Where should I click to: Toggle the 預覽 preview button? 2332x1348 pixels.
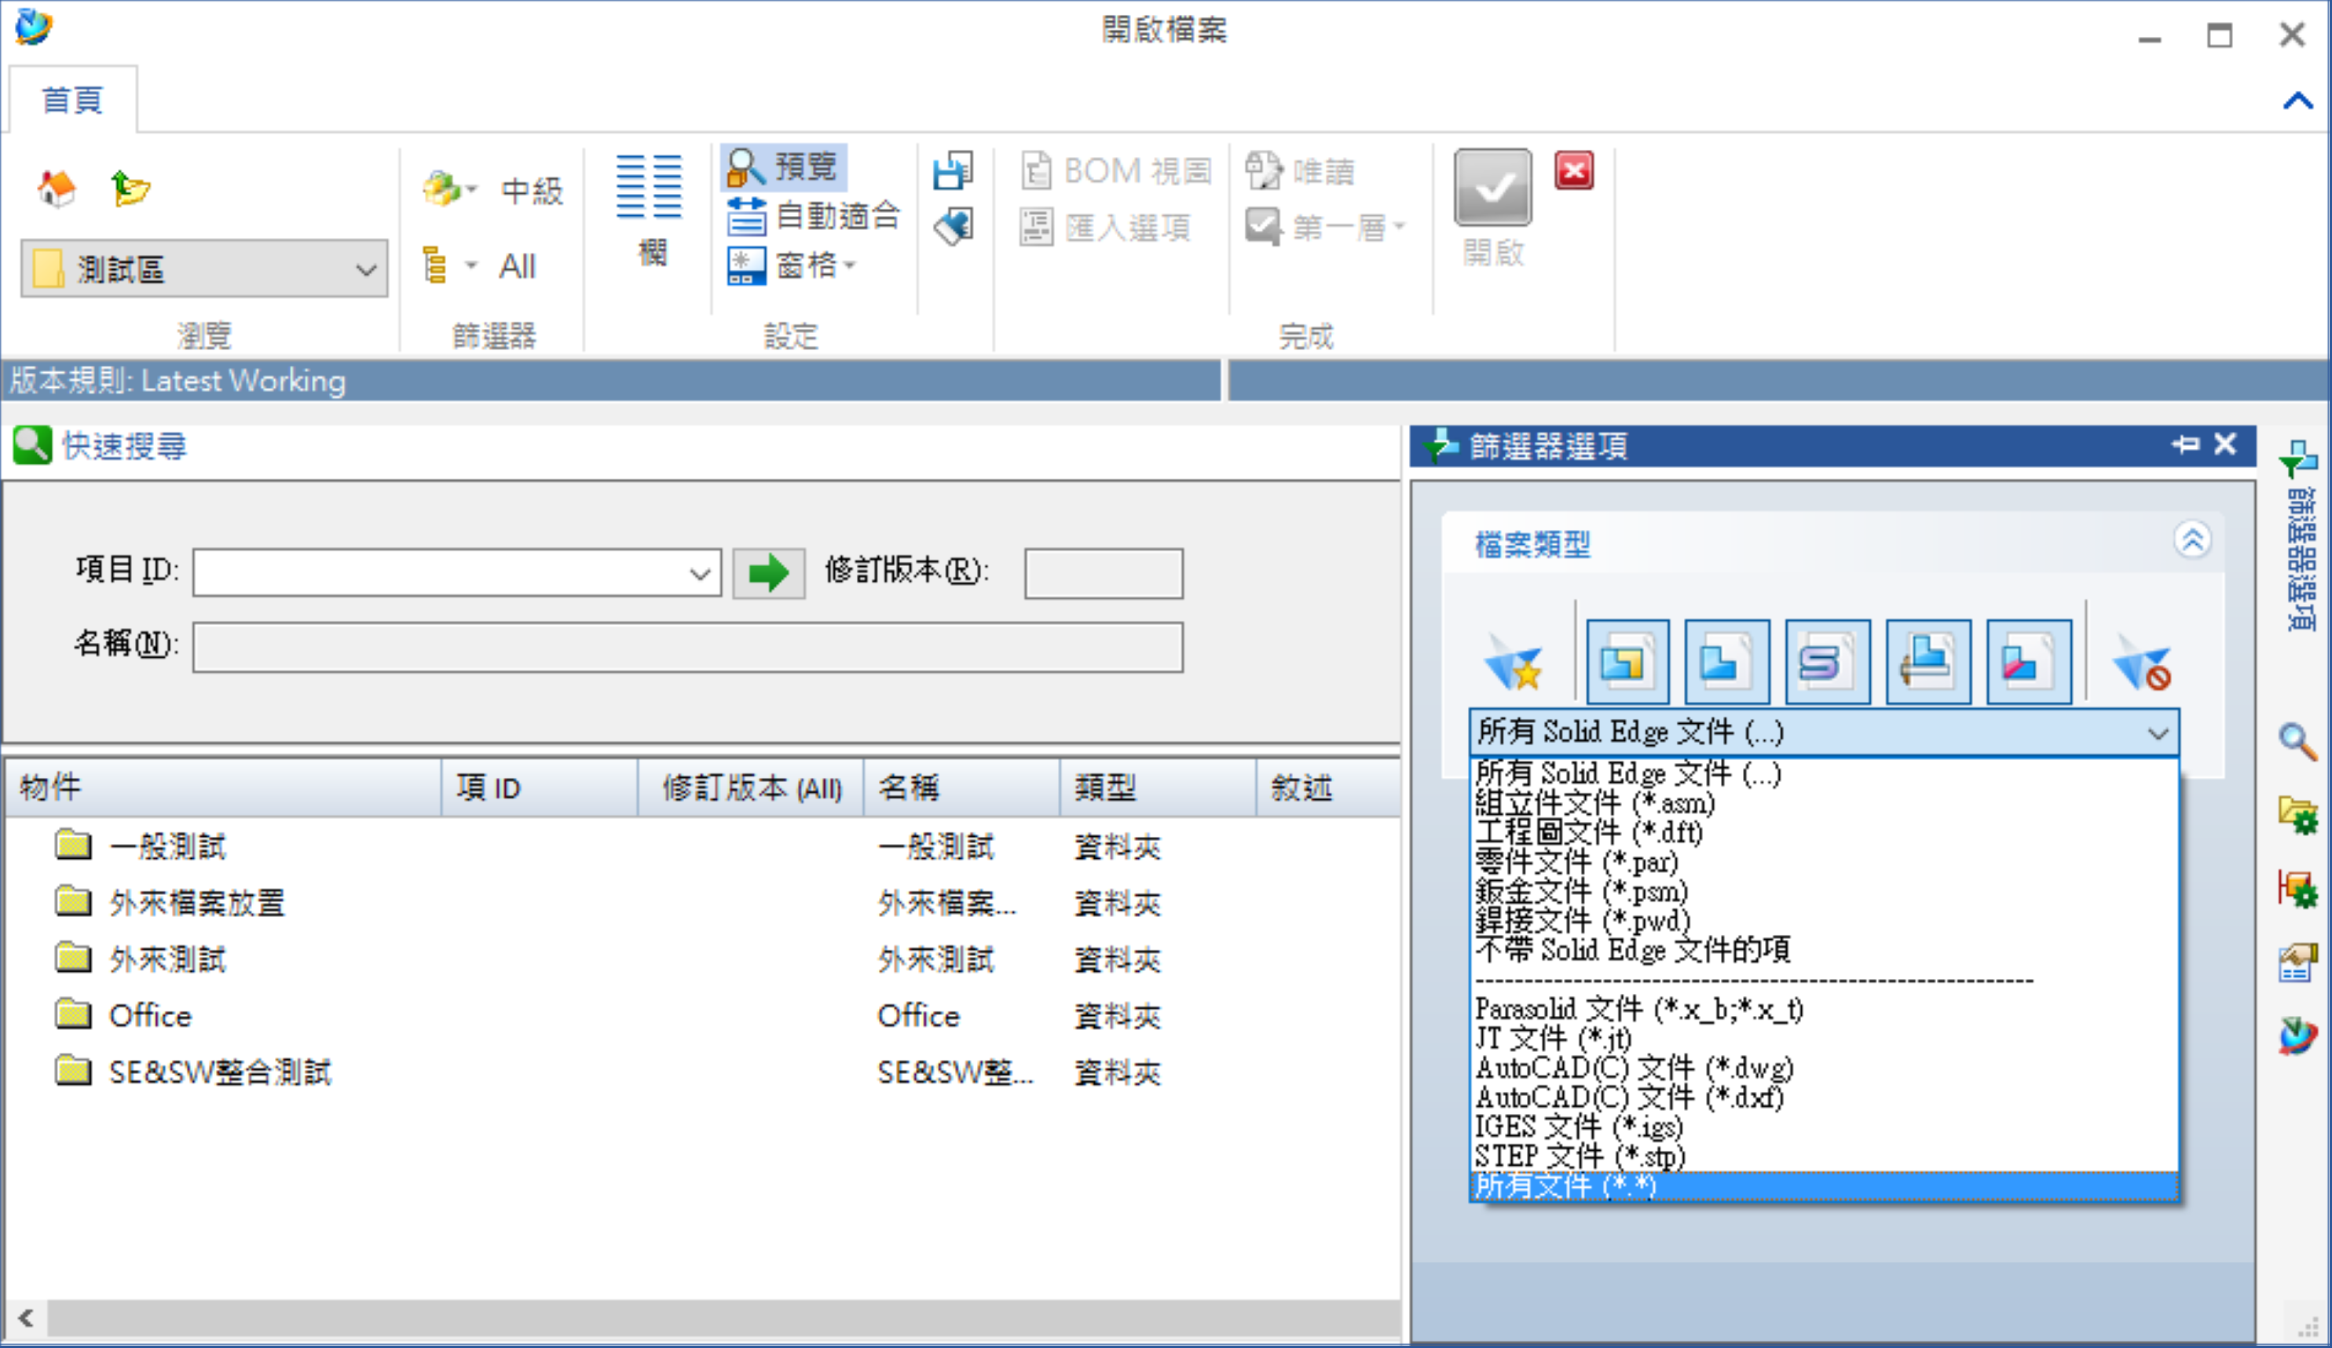[783, 166]
